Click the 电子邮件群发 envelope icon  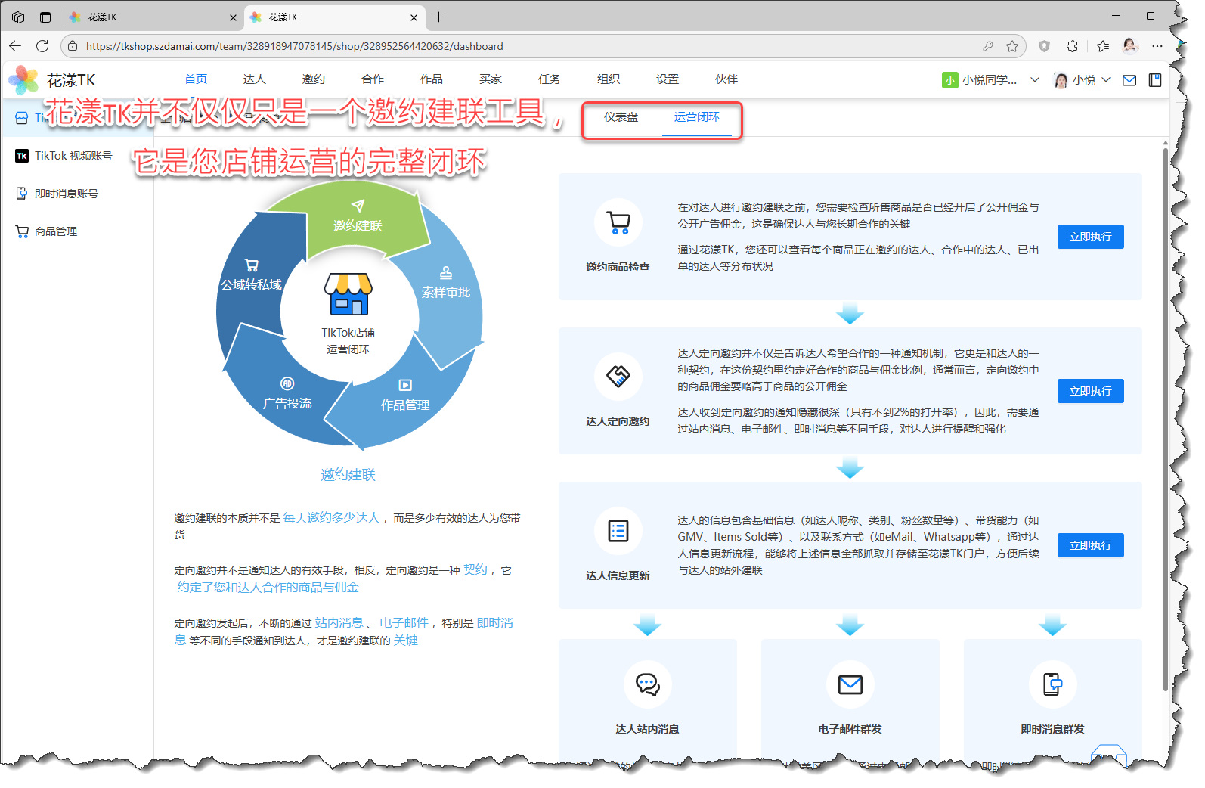tap(850, 684)
